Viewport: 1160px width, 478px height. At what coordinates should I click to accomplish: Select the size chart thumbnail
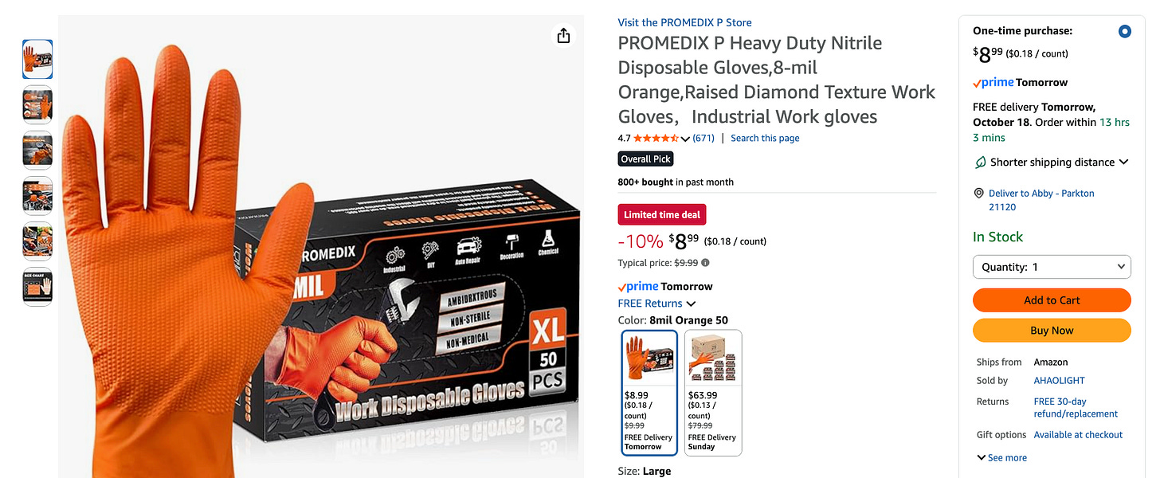coord(37,288)
